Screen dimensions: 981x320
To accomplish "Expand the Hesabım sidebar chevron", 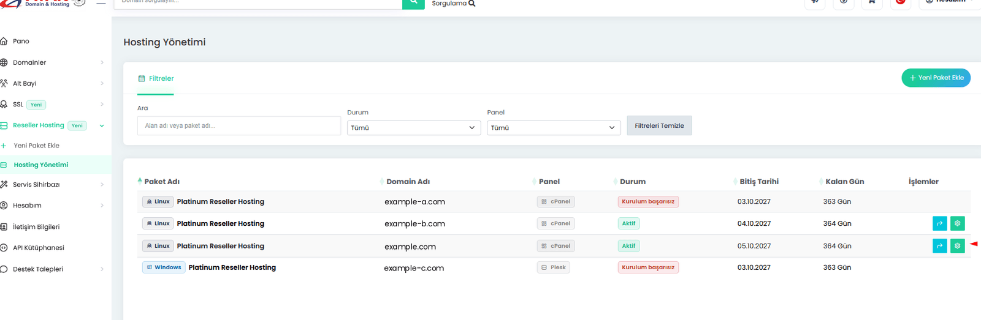I will [x=102, y=206].
